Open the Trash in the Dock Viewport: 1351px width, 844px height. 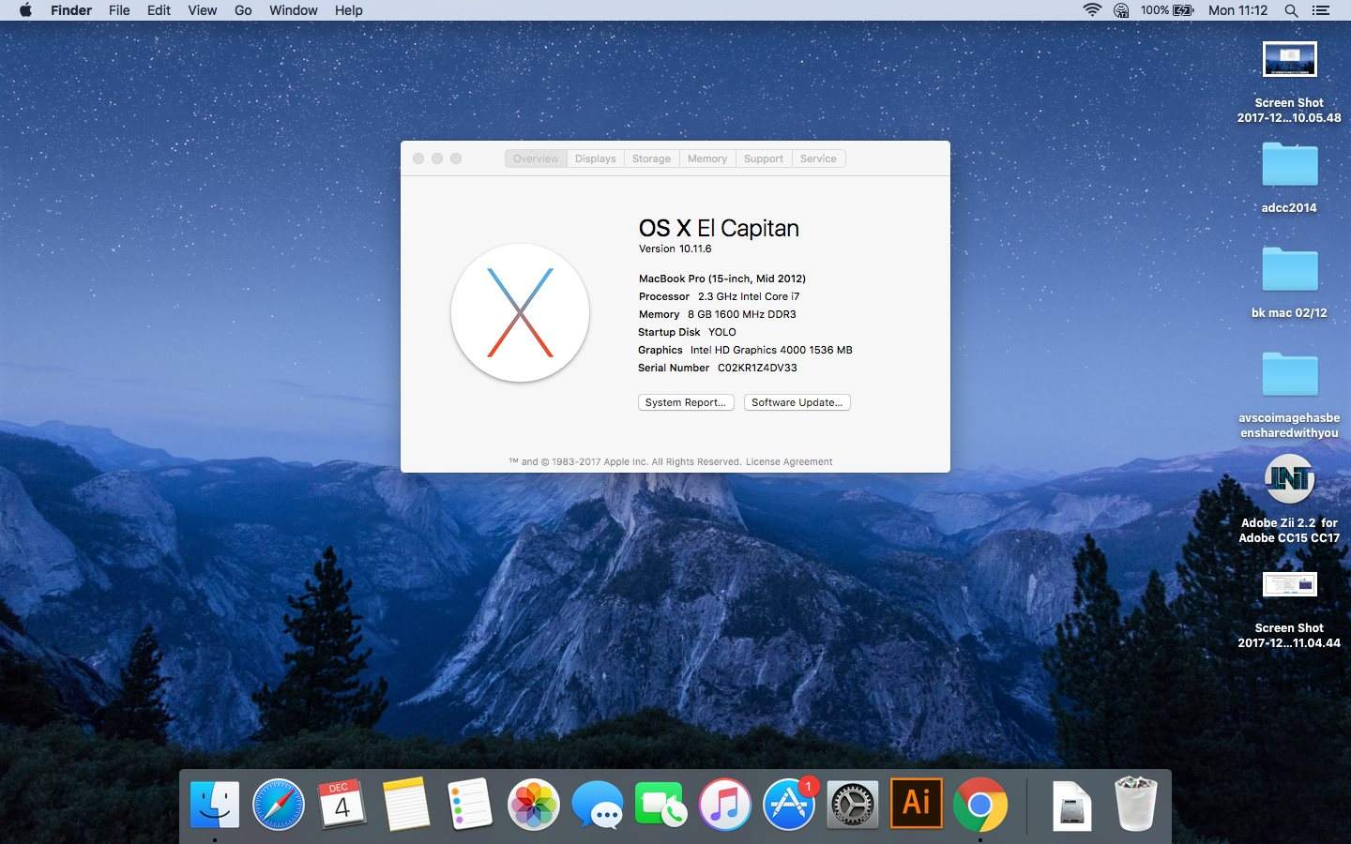1135,805
